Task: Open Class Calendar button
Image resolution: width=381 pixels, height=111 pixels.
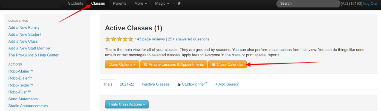Action: (227, 65)
